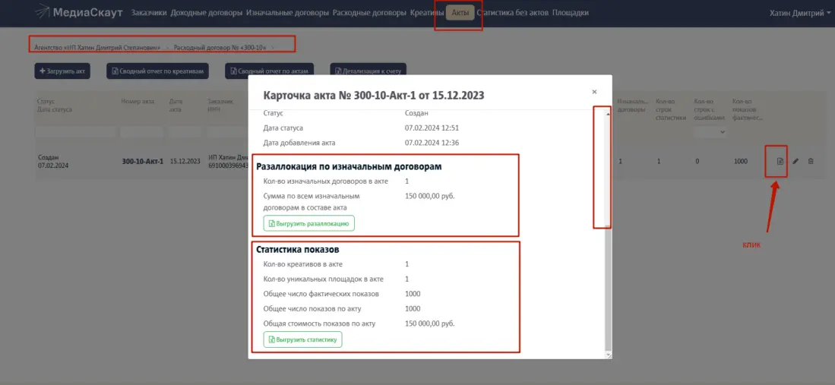The image size is (835, 385).
Task: Open the act card document icon
Action: (x=780, y=161)
